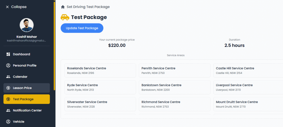Image resolution: width=283 pixels, height=127 pixels.
Task: Click the Lesson Price dollar icon
Action: tap(8, 88)
